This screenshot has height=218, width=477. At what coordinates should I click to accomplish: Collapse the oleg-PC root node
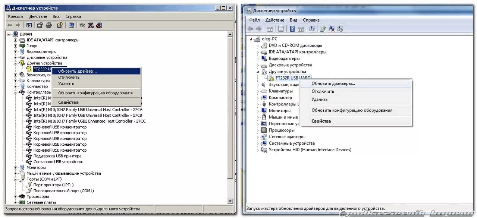click(251, 39)
